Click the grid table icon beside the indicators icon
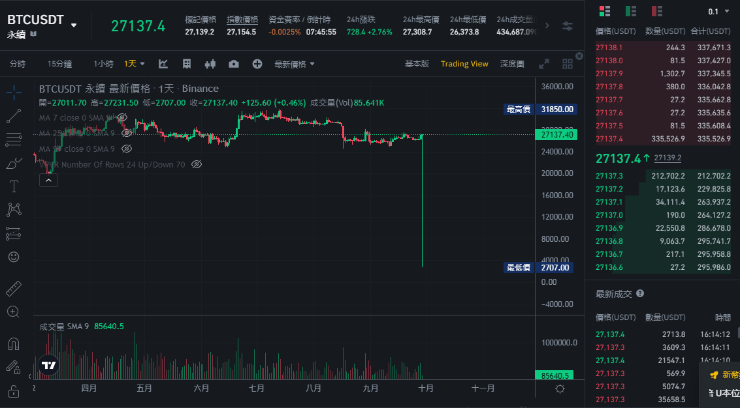Screen dimensions: 740x408 click(x=187, y=64)
